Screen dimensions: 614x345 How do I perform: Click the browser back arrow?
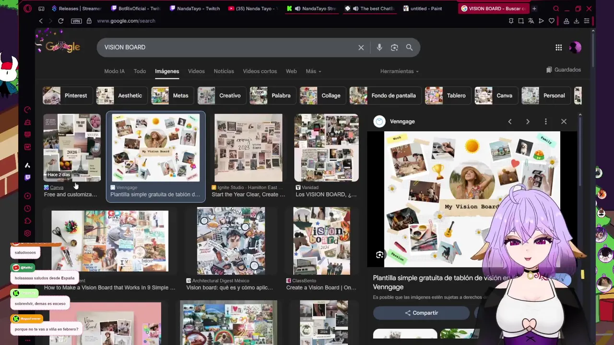tap(41, 21)
